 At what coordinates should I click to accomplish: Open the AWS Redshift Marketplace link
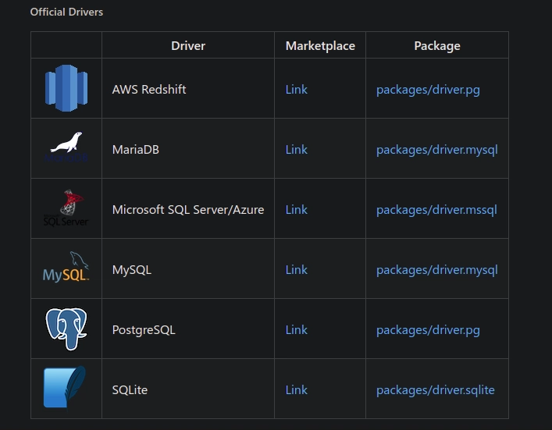click(297, 90)
